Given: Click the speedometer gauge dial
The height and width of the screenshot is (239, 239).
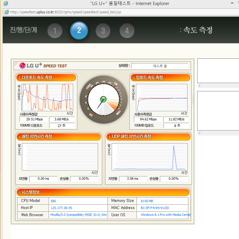Looking at the screenshot, I should pos(103,100).
